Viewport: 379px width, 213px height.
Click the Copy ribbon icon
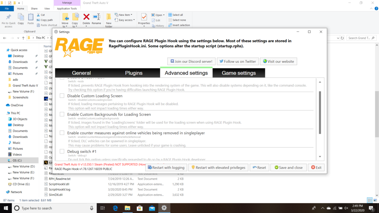[x=21, y=19]
